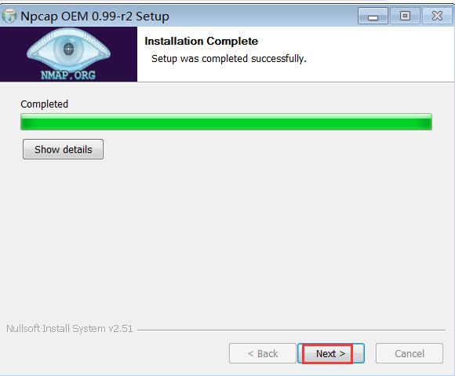
Task: Click the installer icon in title bar
Action: pos(9,16)
